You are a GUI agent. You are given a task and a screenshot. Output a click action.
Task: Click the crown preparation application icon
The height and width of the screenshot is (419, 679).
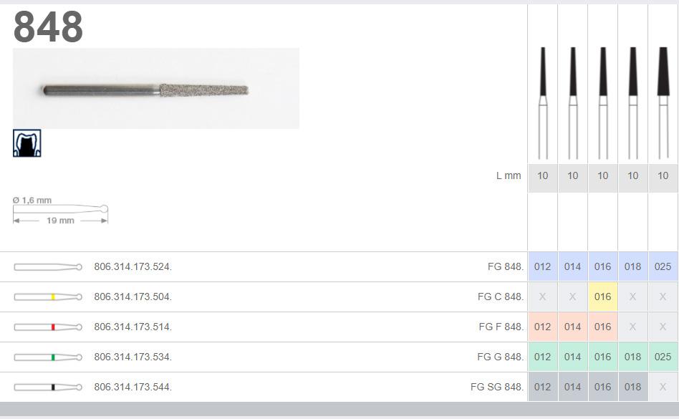[x=27, y=143]
